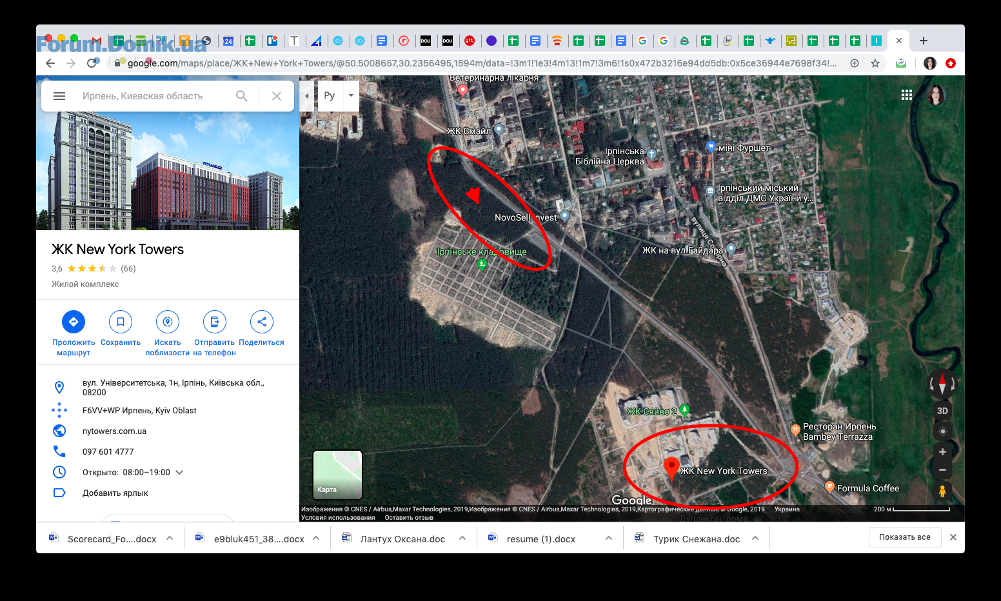Viewport: 1001px width, 601px height.
Task: Switch to the blue bird browser tab
Action: [770, 41]
